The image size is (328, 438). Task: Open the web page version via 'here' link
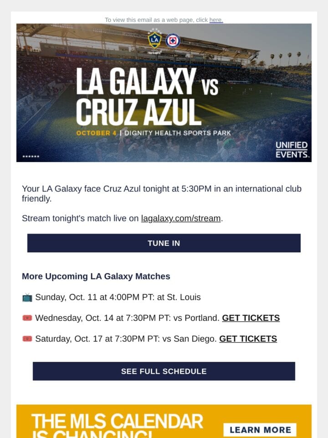coord(216,20)
